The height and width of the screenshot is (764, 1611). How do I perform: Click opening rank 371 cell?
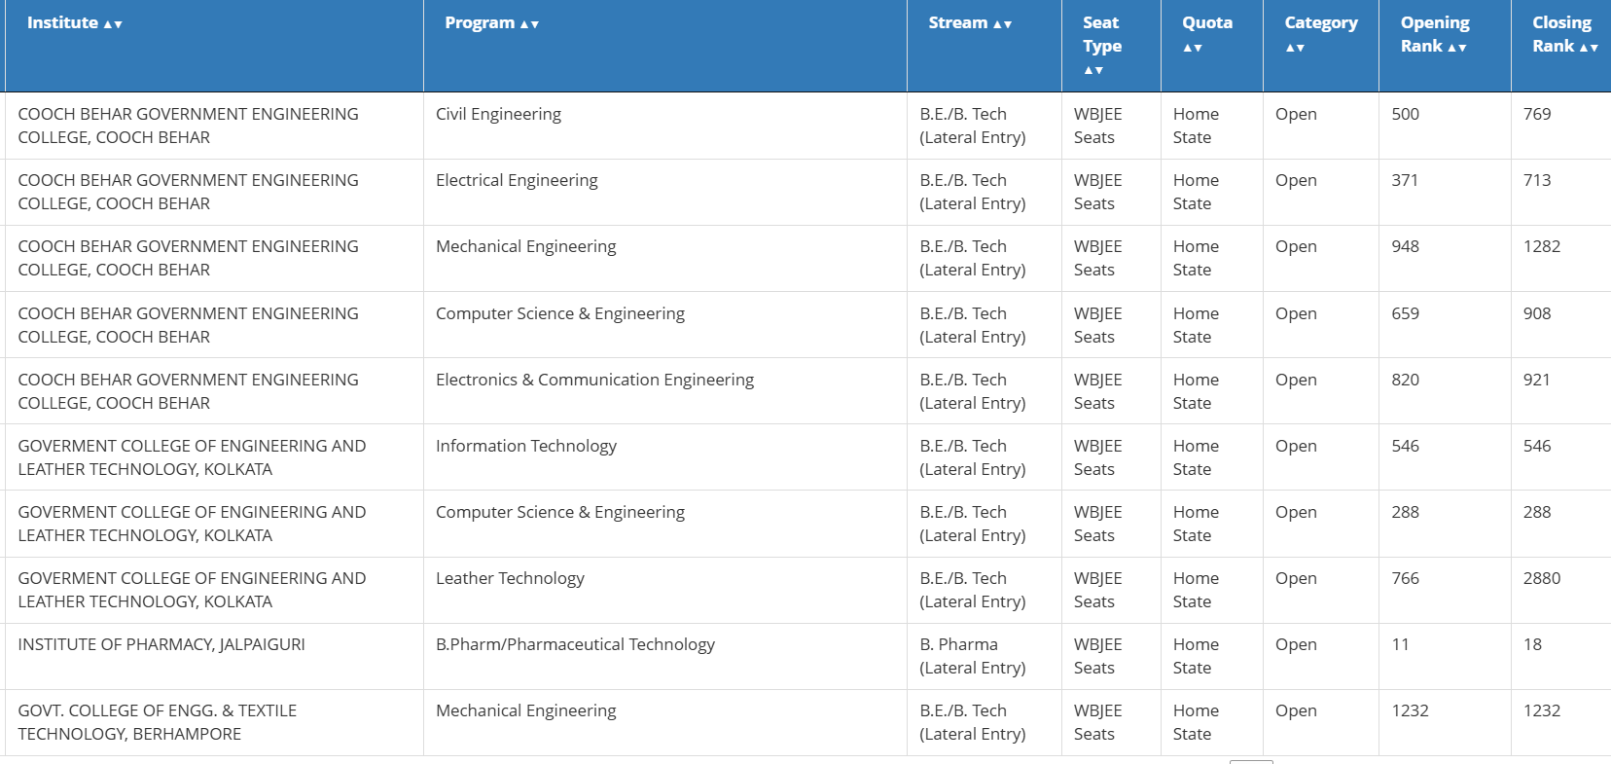pyautogui.click(x=1445, y=192)
